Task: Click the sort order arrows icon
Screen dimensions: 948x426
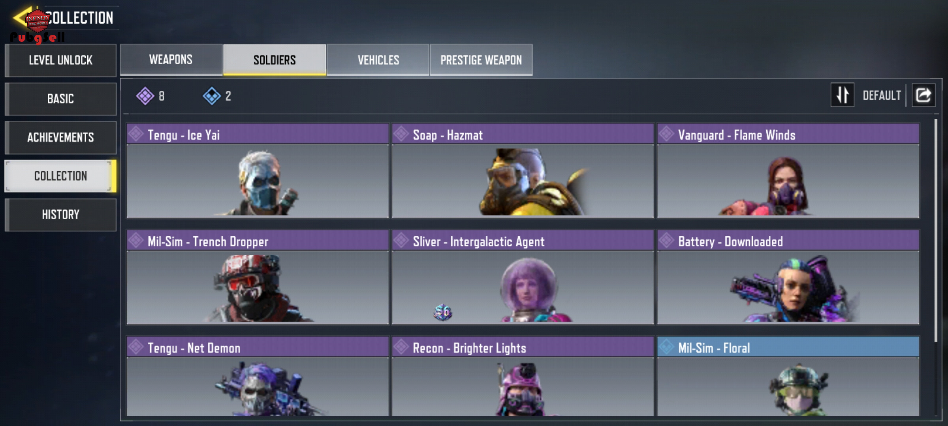Action: coord(842,95)
